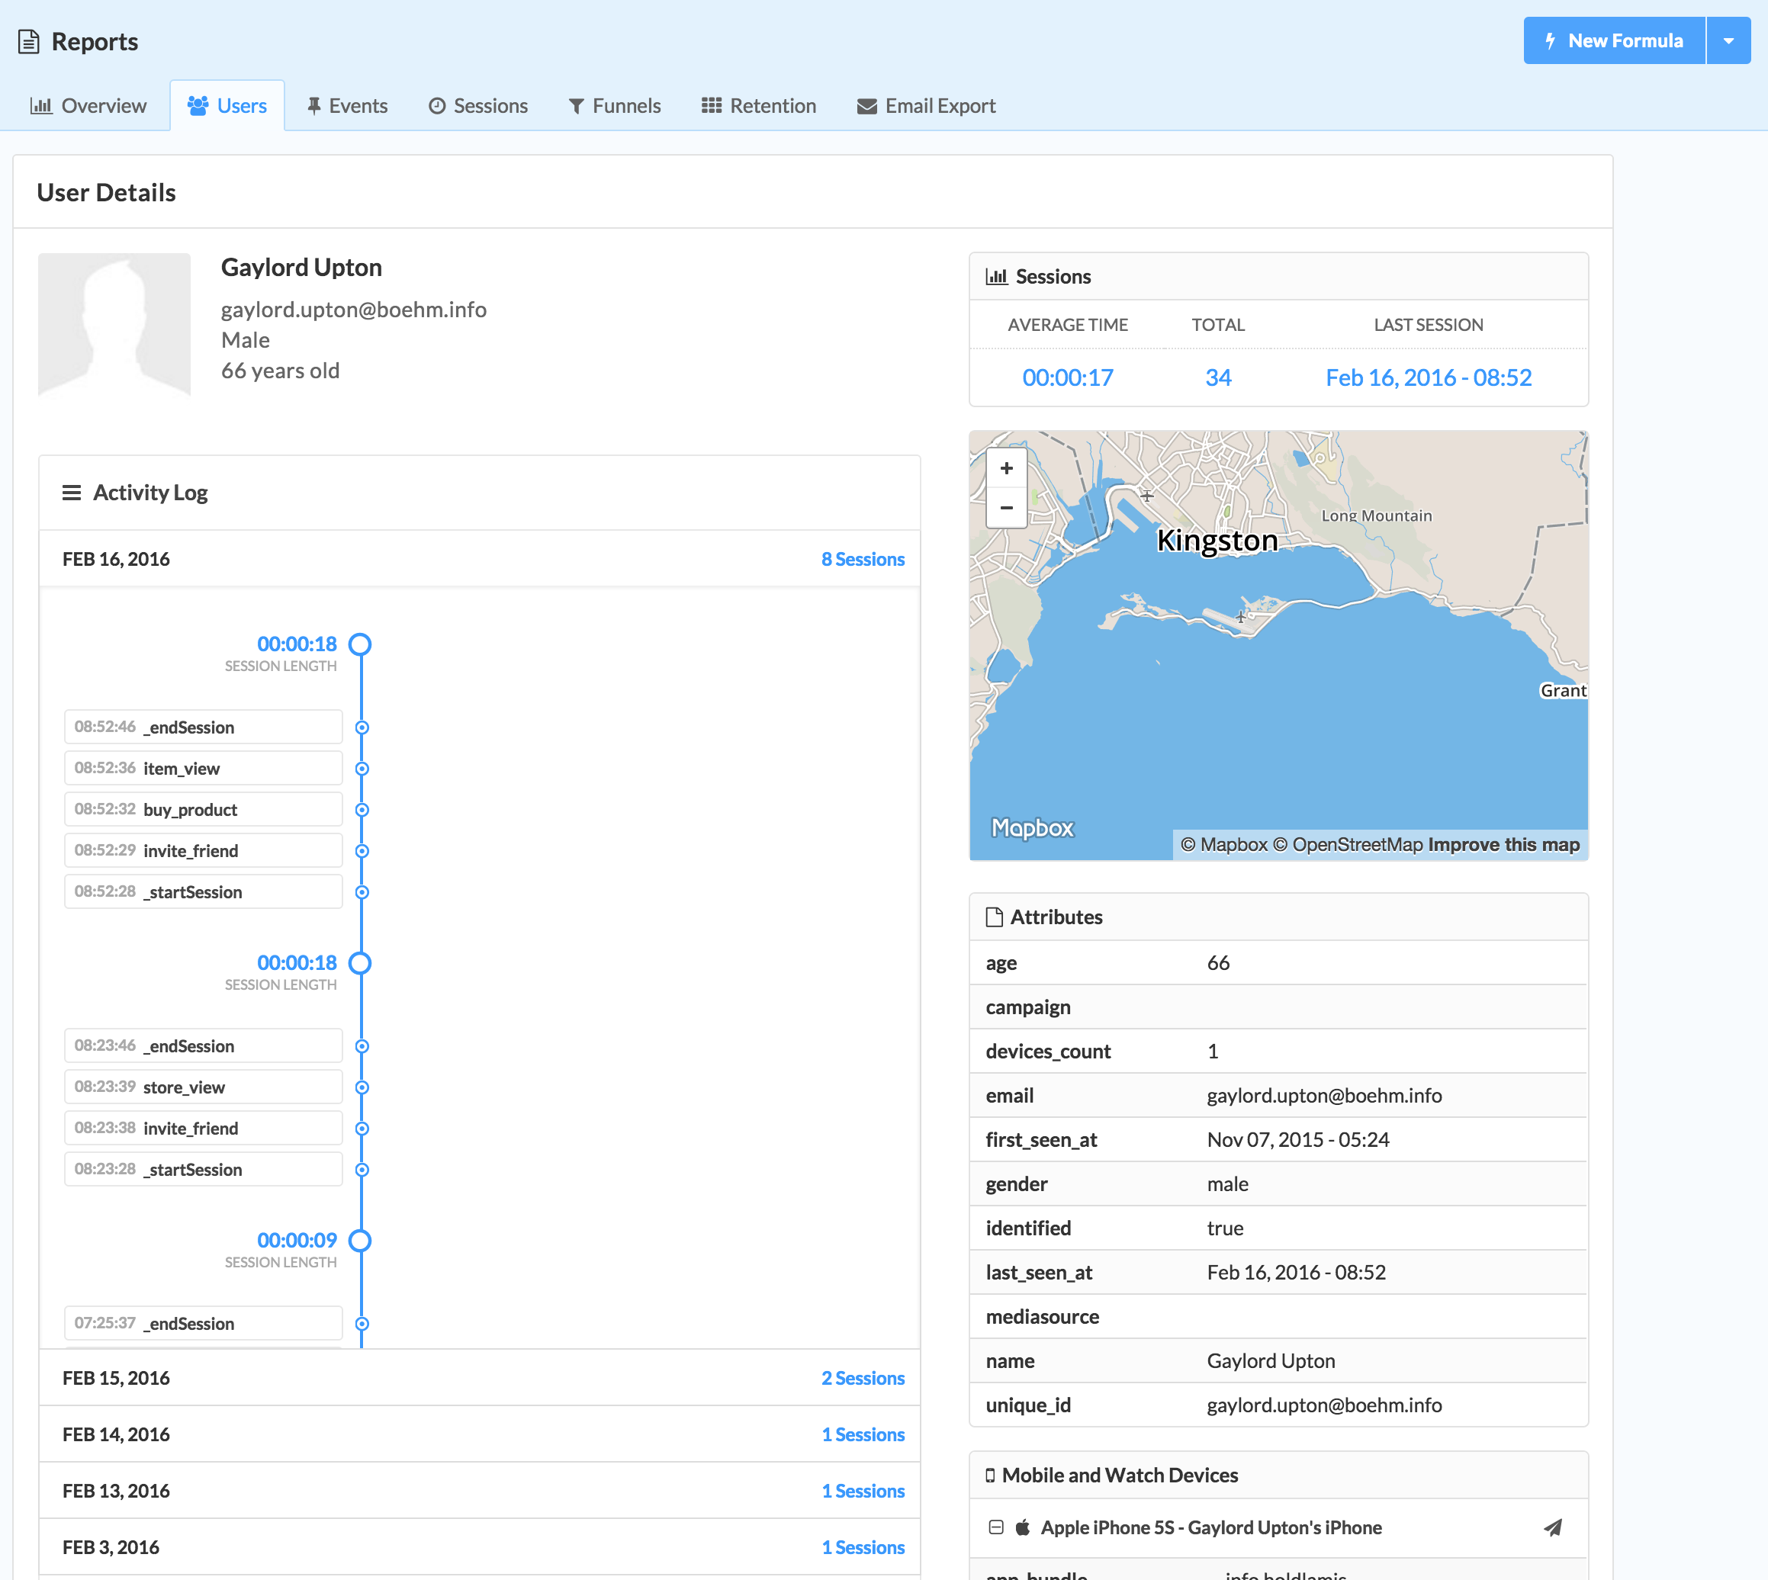Collapse the Apple iPhone 5S device entry
Screen dimensions: 1768x1580
[996, 1527]
